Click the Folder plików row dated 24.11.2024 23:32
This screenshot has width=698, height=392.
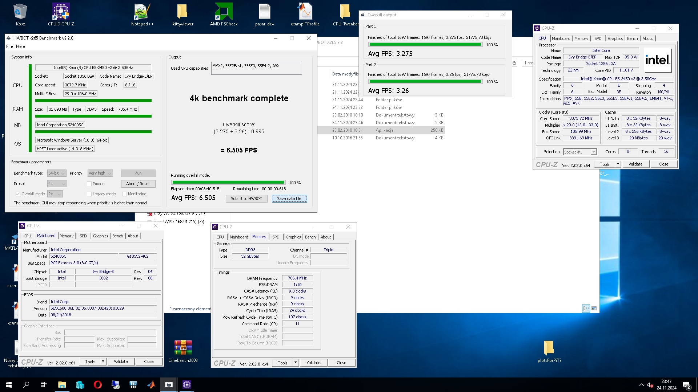[x=381, y=107]
